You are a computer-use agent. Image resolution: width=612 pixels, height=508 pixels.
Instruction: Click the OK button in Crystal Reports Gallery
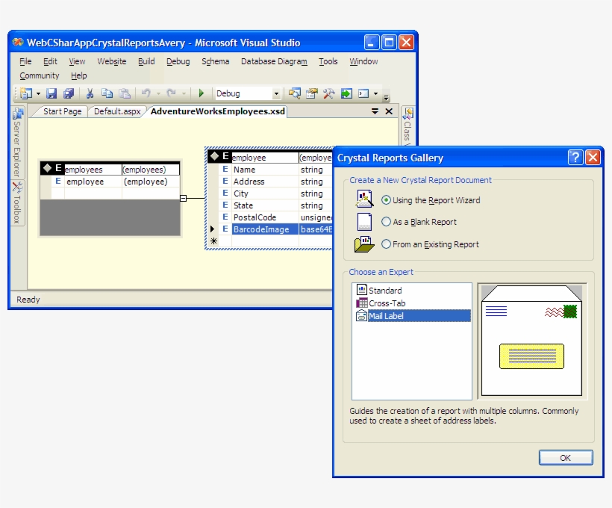coord(566,458)
